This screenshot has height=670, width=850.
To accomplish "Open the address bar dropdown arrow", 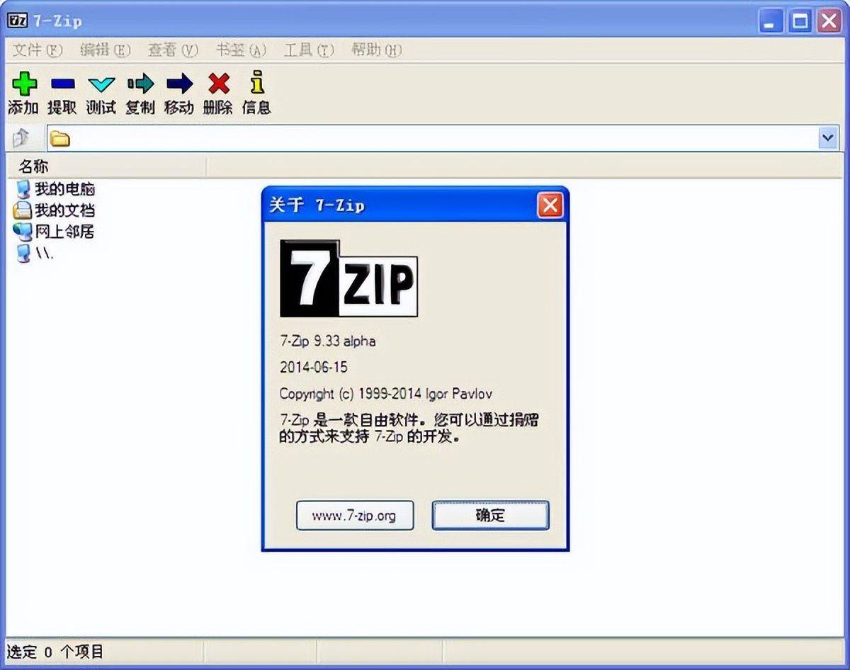I will coord(828,138).
